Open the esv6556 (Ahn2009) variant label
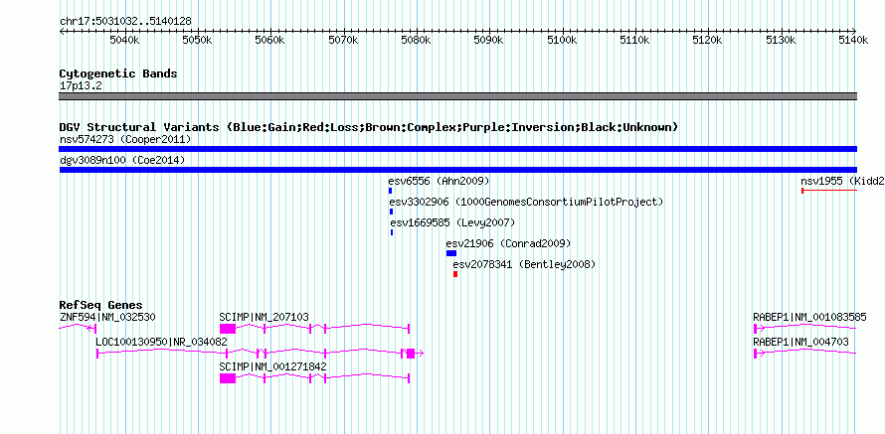Screen dimensions: 885x434 [x=439, y=181]
